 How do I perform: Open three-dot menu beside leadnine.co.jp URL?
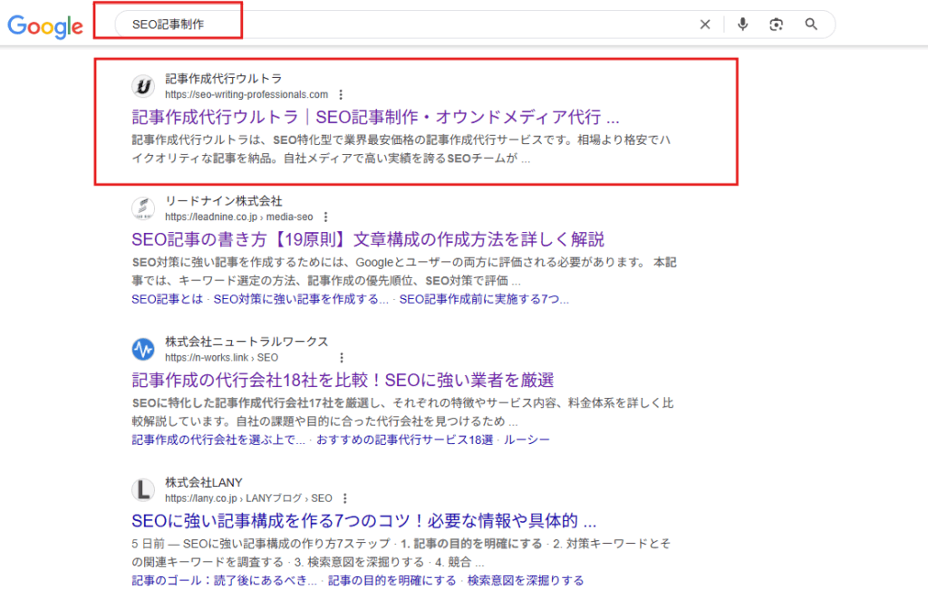325,217
